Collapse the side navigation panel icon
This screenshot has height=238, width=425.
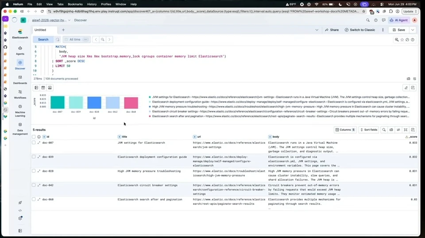tap(20, 230)
